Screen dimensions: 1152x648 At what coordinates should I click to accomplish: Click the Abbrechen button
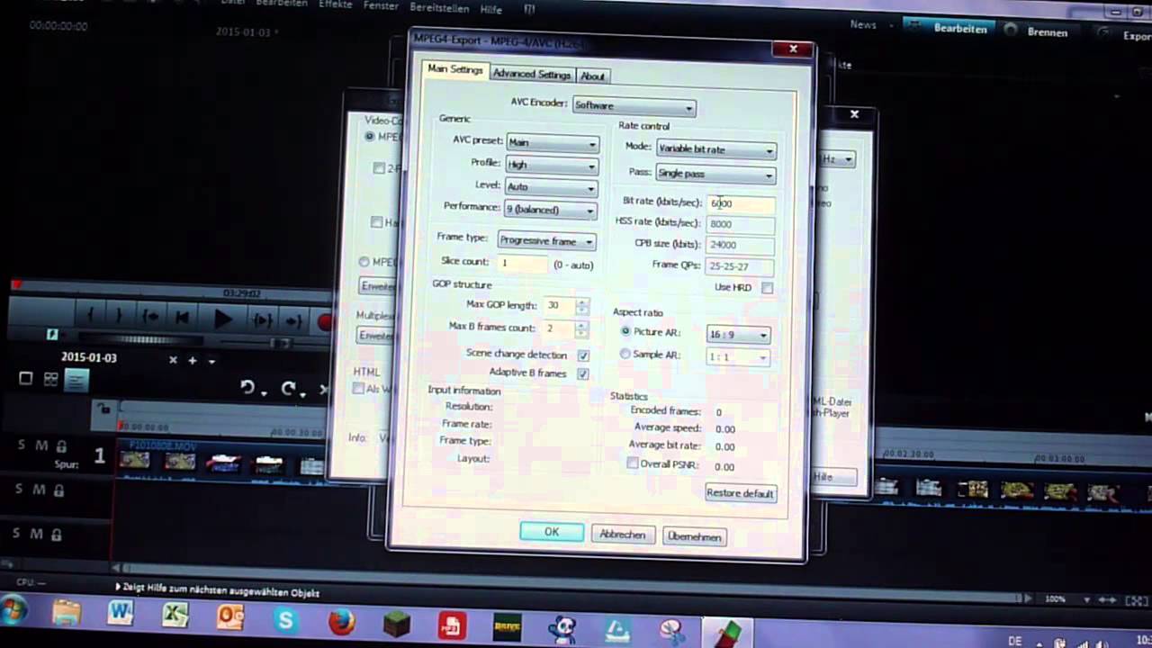click(622, 535)
